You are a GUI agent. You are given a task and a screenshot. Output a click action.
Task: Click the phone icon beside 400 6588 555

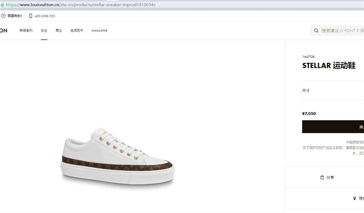pyautogui.click(x=31, y=16)
